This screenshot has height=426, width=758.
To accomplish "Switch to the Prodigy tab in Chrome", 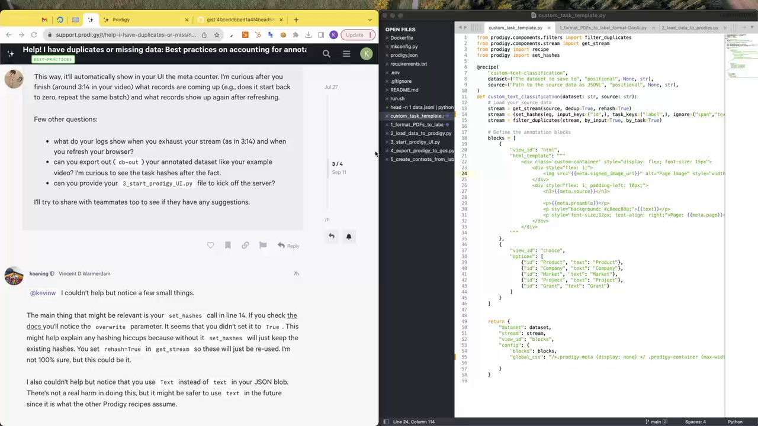I will point(145,20).
